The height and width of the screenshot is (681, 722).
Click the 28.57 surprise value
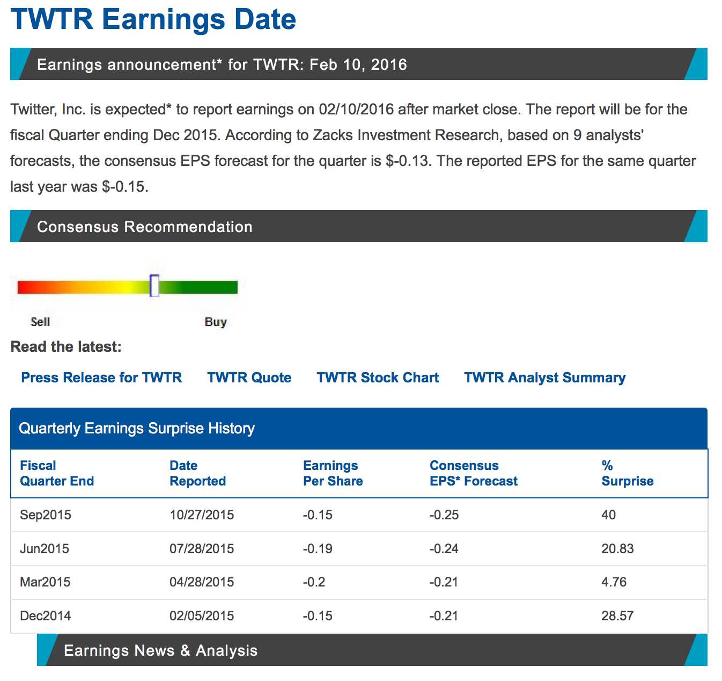tap(617, 616)
